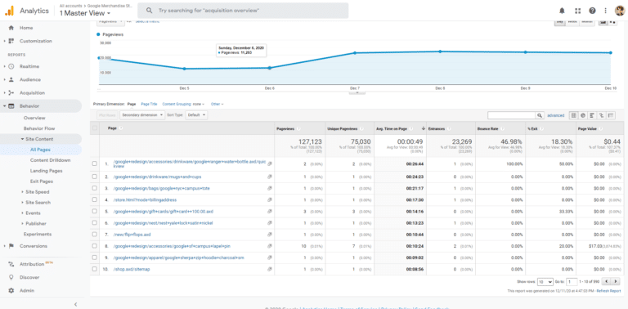Select the motion chart type icon
Screen dimensions: 628x309
coord(612,22)
